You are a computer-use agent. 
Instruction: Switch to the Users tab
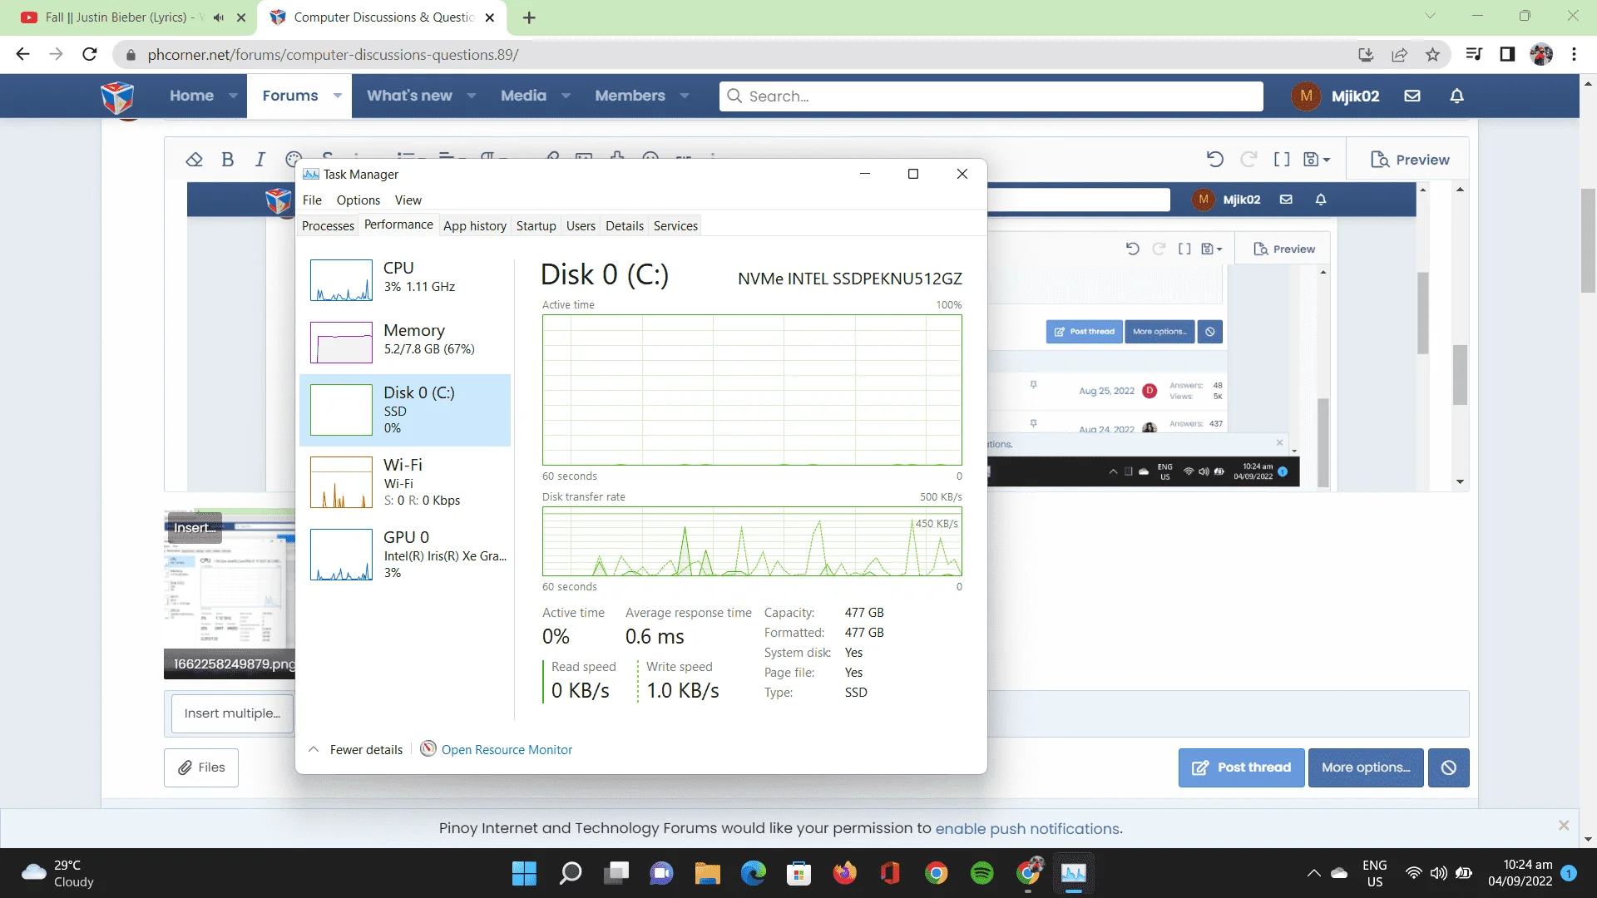click(581, 226)
